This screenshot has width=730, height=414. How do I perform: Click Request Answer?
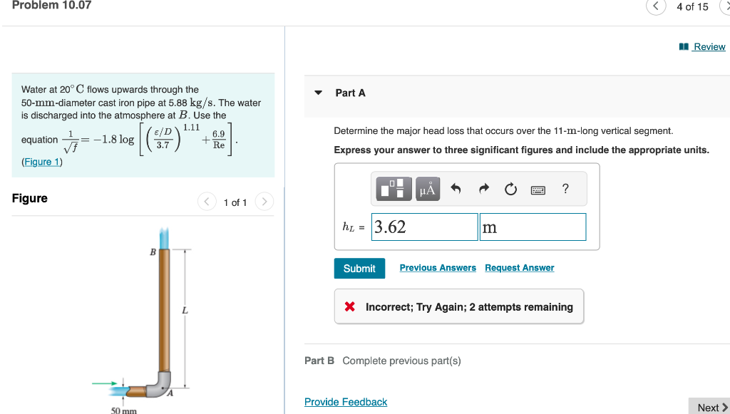pos(519,267)
